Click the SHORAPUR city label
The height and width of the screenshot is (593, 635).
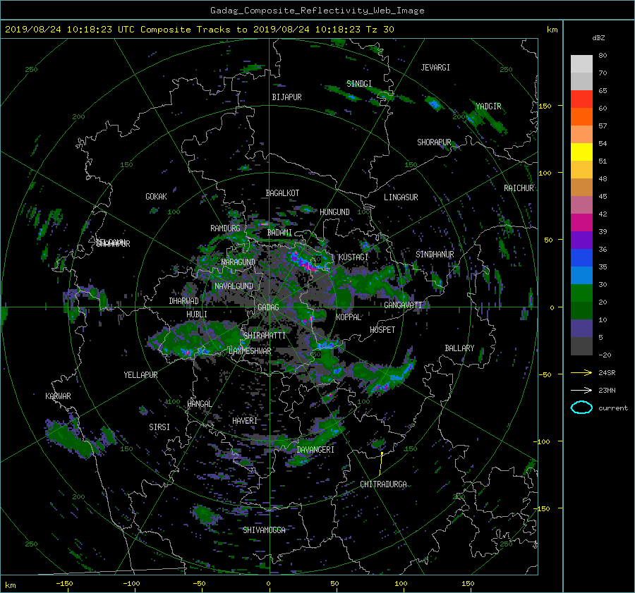tap(434, 142)
